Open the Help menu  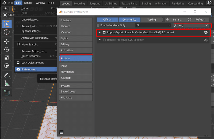51,3
